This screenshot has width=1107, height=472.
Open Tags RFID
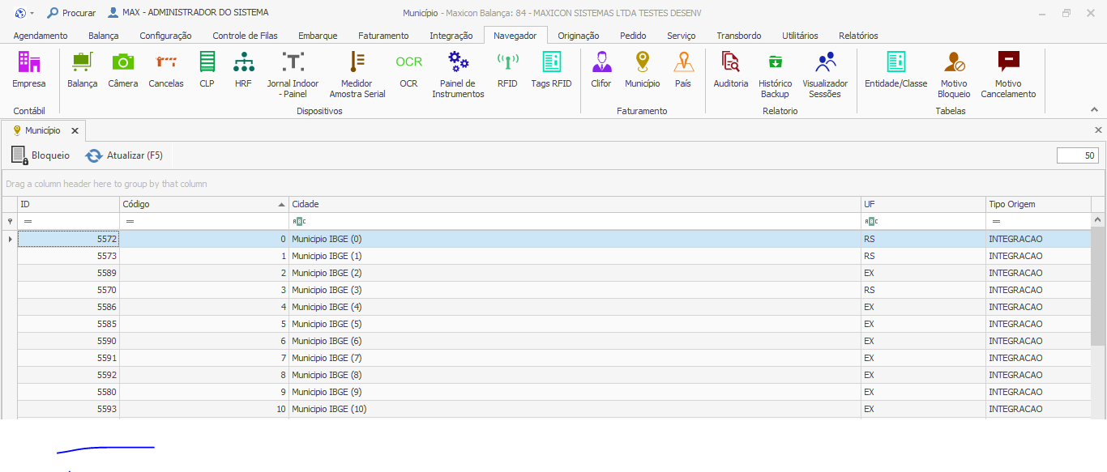[551, 70]
